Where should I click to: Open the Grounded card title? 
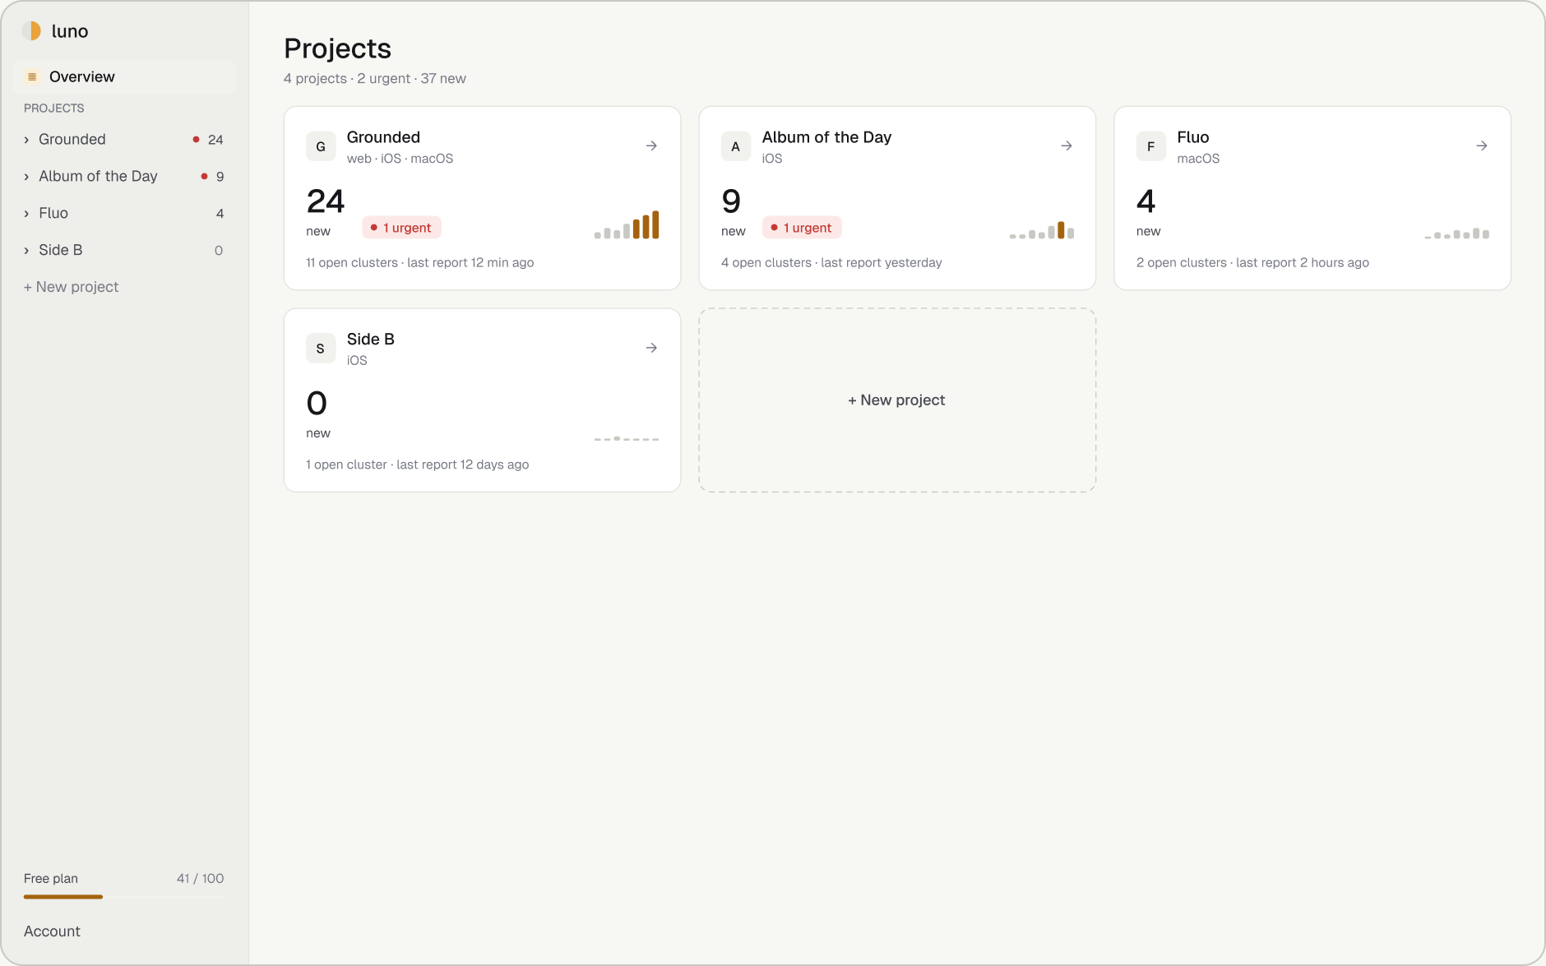pyautogui.click(x=383, y=137)
